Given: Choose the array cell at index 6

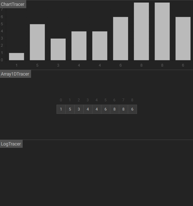Looking at the screenshot, I should click(x=114, y=109).
